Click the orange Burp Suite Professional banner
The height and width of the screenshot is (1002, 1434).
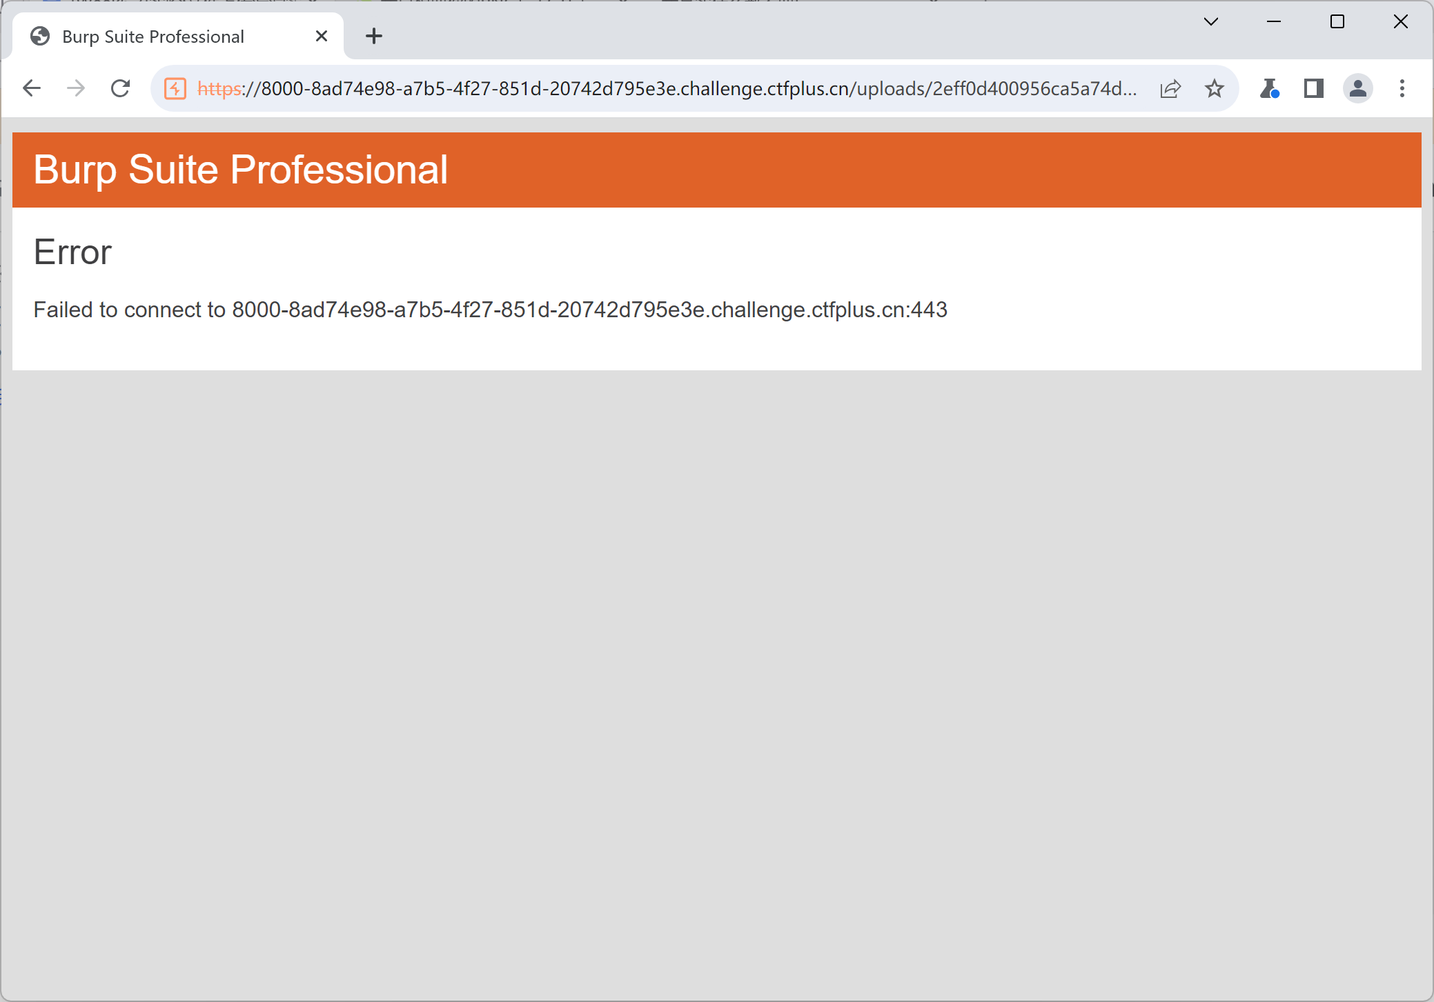716,170
